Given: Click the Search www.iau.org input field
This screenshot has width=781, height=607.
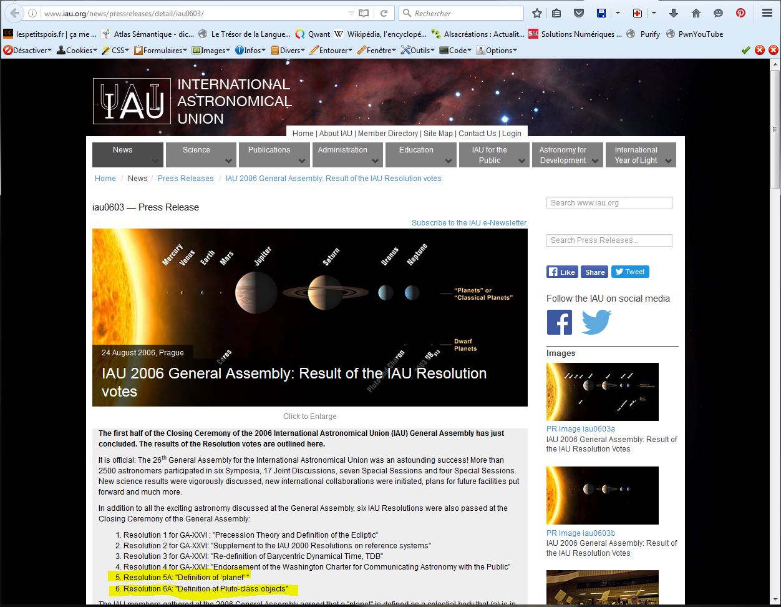Looking at the screenshot, I should click(609, 203).
